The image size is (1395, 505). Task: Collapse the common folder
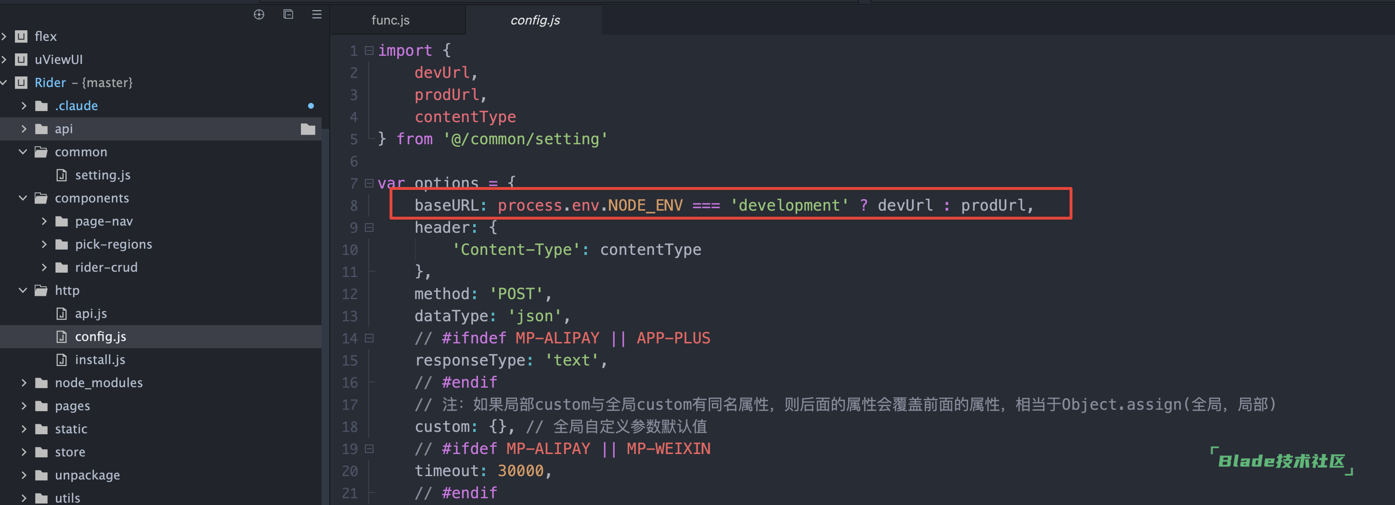[22, 151]
